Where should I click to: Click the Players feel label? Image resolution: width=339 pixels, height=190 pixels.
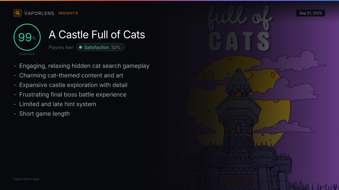click(x=61, y=48)
